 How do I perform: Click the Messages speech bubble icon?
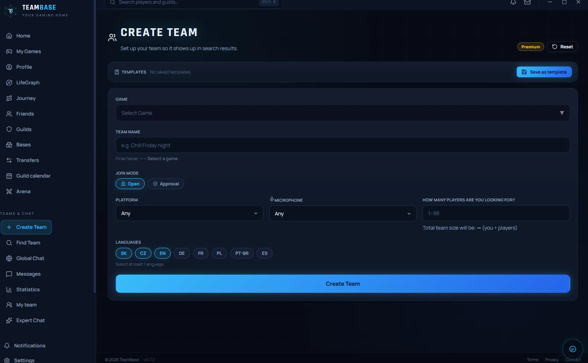click(9, 274)
